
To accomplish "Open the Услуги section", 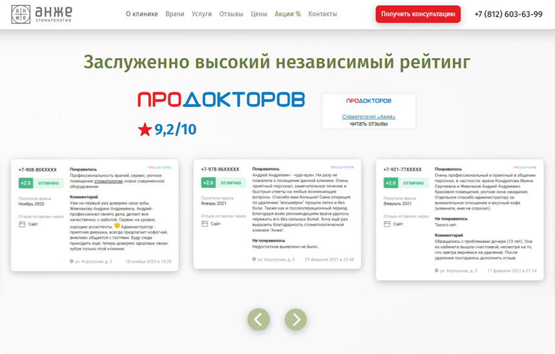I will (x=202, y=14).
